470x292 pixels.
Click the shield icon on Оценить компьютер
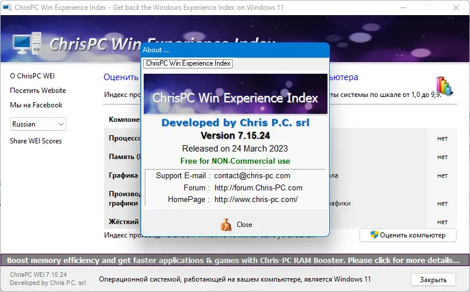375,235
